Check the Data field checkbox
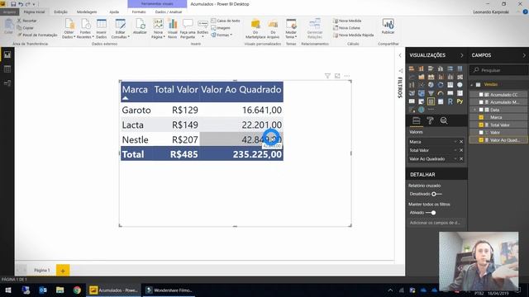This screenshot has height=297, width=529. (481, 110)
